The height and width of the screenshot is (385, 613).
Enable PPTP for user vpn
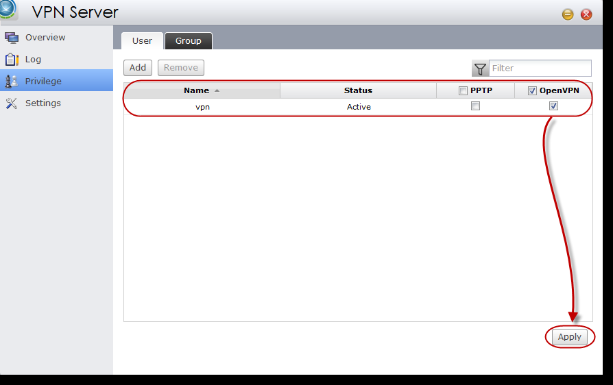tap(475, 105)
